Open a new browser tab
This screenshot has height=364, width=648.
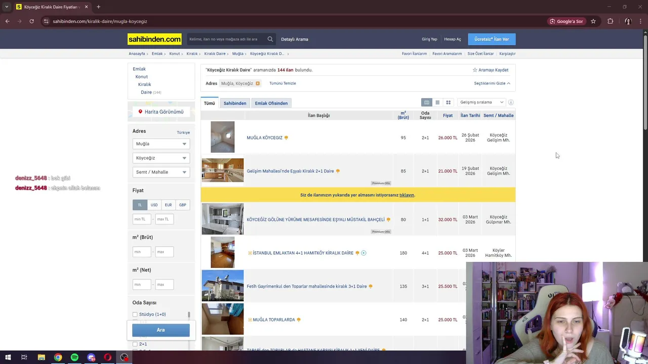click(98, 7)
